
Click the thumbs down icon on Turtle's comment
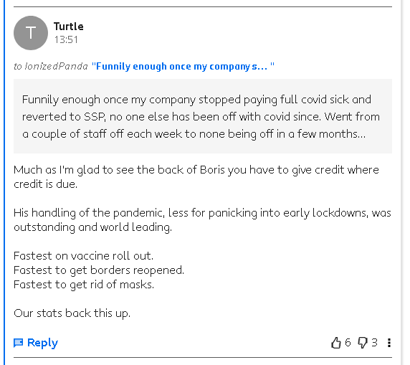363,343
